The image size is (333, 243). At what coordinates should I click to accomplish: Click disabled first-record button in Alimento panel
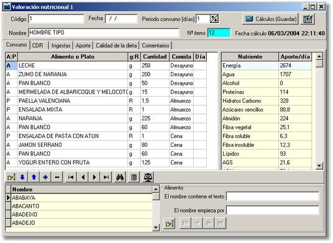(x=185, y=223)
